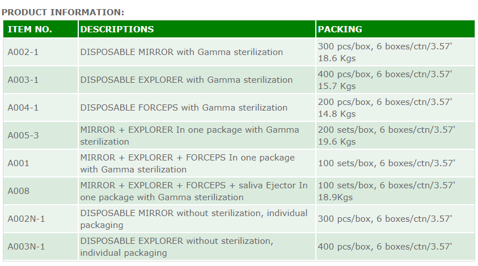Viewport: 478px width, 266px height.
Task: Select item number A002-1 cell
Action: (23, 52)
